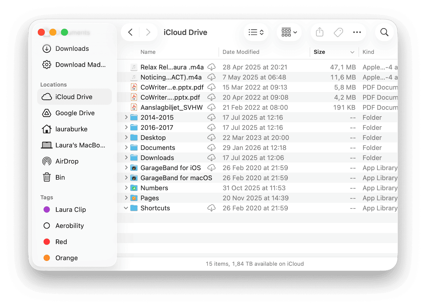Toggle the list view display control

click(x=256, y=32)
